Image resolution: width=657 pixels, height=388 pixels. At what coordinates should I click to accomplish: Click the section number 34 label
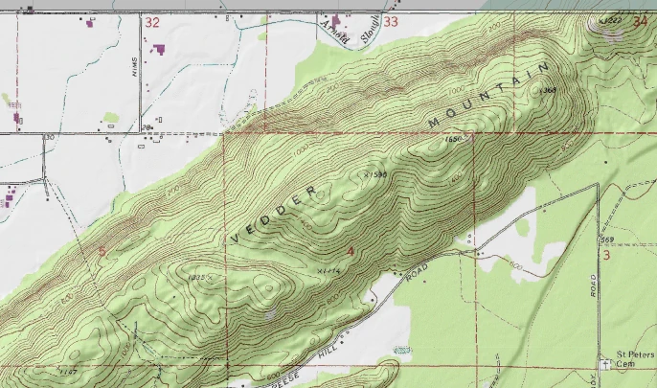click(x=641, y=21)
